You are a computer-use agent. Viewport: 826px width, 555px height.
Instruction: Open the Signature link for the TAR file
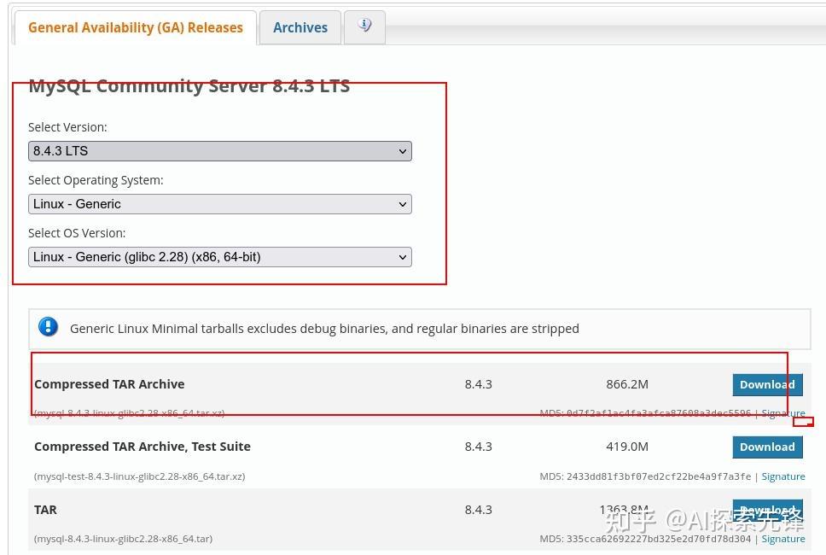pyautogui.click(x=782, y=538)
